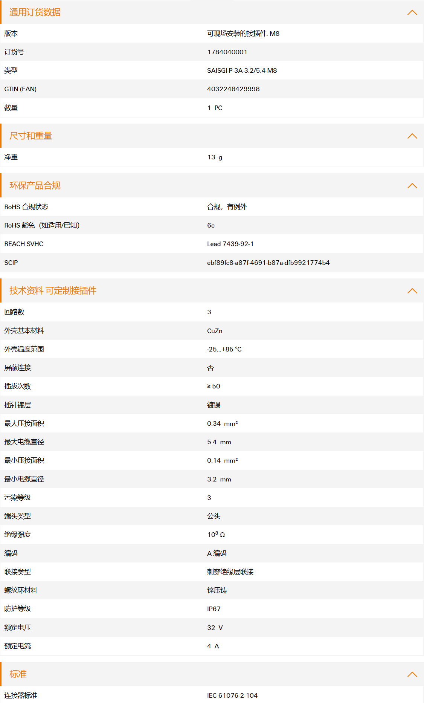Collapse the 环保产品合规 section chevron

point(412,186)
